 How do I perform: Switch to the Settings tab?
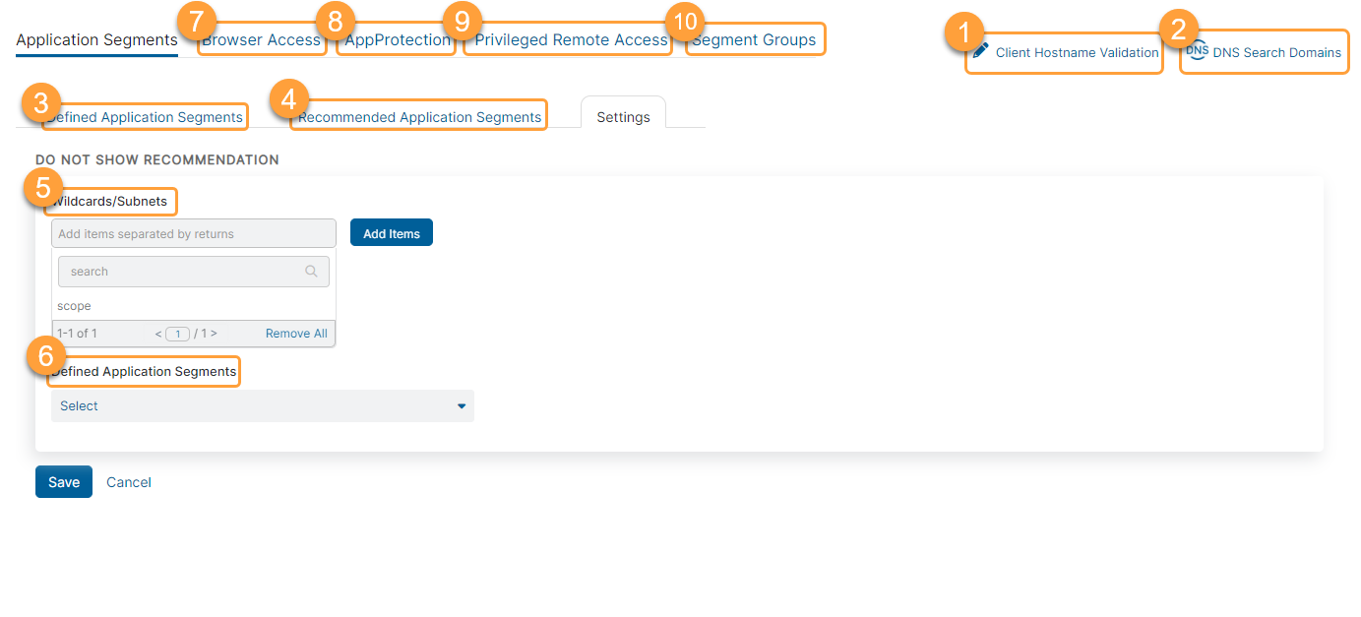623,115
